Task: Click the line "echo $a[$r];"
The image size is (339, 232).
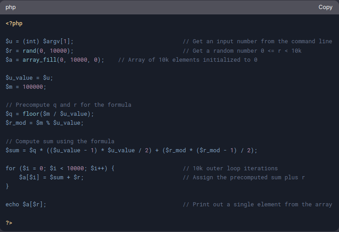Action: point(26,204)
